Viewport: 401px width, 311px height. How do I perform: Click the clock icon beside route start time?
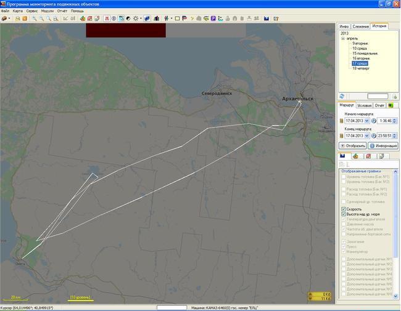[x=374, y=121]
